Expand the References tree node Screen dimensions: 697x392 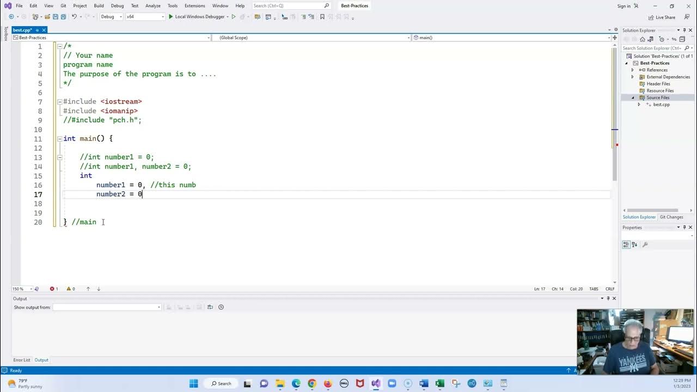tap(633, 70)
